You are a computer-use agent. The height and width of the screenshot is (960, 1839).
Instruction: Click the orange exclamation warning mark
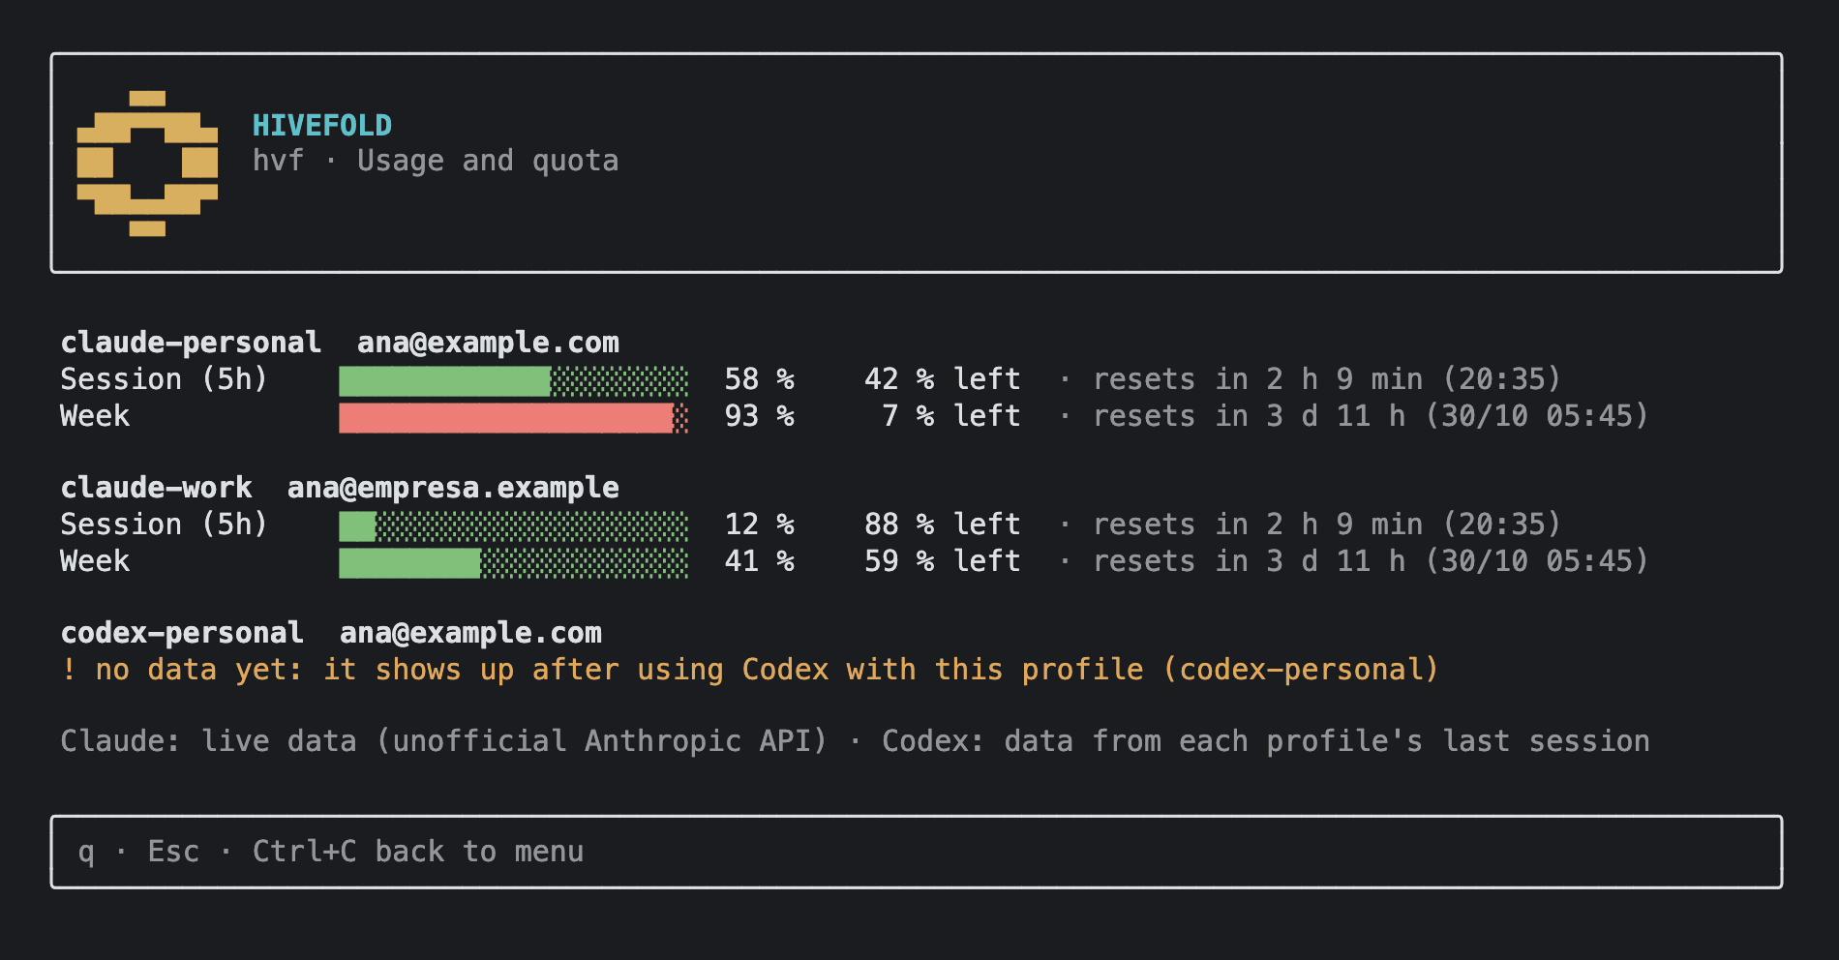click(69, 669)
